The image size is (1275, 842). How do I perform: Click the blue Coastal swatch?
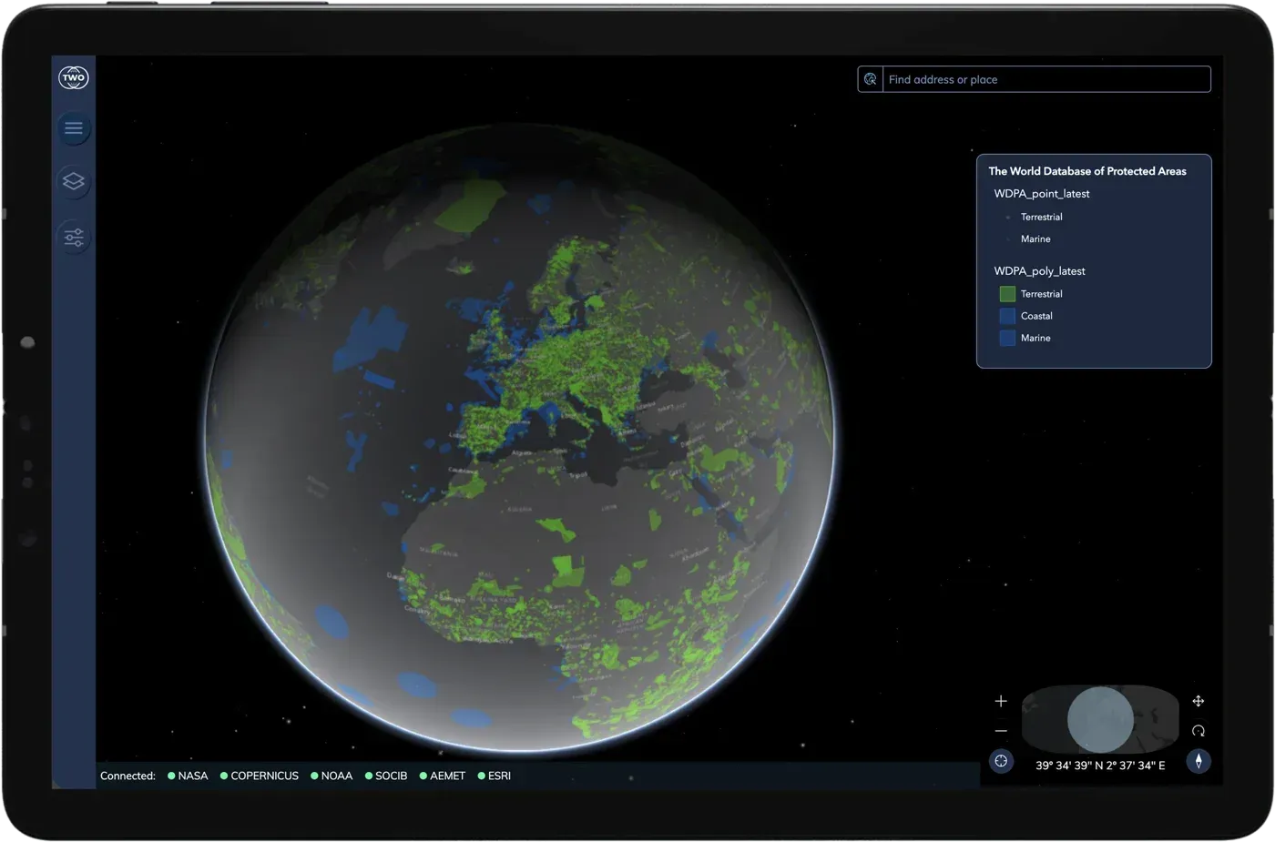[1007, 316]
